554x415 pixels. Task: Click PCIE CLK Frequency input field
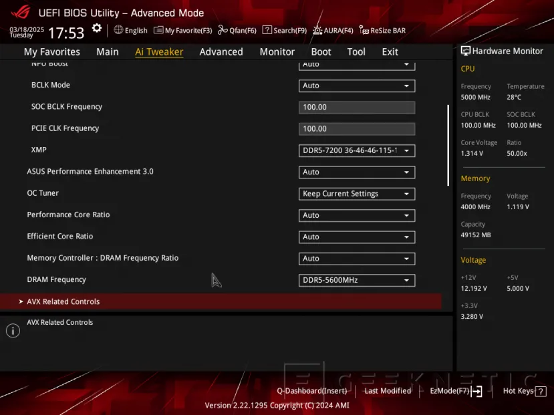tap(357, 129)
